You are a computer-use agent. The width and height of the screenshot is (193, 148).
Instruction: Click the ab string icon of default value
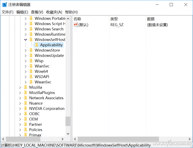tap(76, 25)
